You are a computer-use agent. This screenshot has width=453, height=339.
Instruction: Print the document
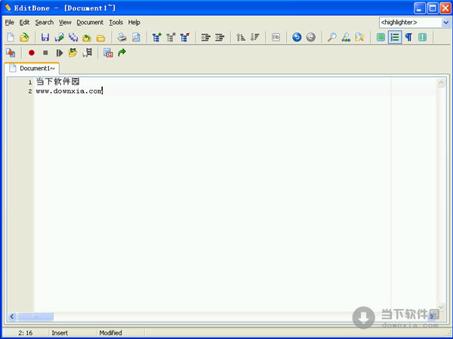(x=122, y=37)
